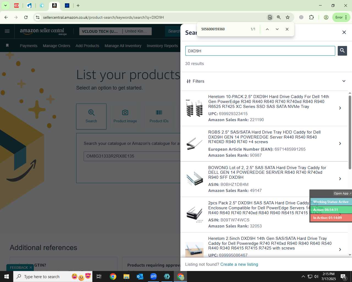352x282 pixels.
Task: Click Create a new listing link
Action: (x=239, y=264)
